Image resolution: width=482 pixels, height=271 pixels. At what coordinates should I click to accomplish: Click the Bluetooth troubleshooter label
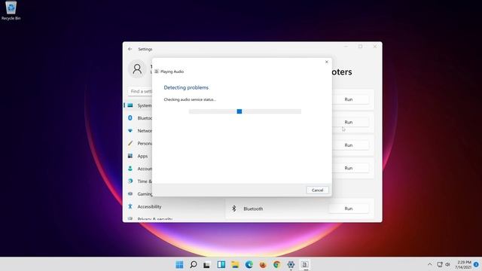point(253,209)
